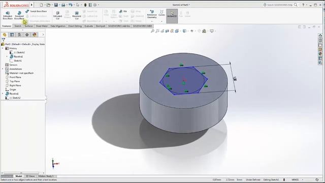This screenshot has height=183, width=325.
Task: Open dropdown arrow next to New
Action: [45, 5]
